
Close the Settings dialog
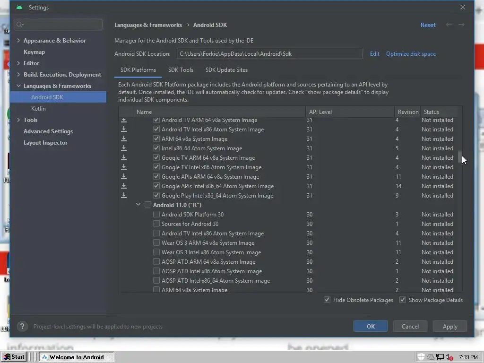click(462, 8)
